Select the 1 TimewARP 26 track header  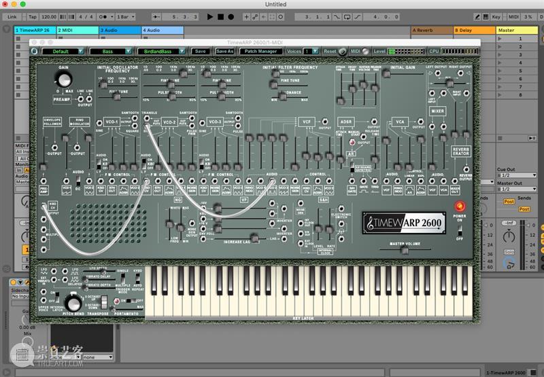pyautogui.click(x=35, y=30)
